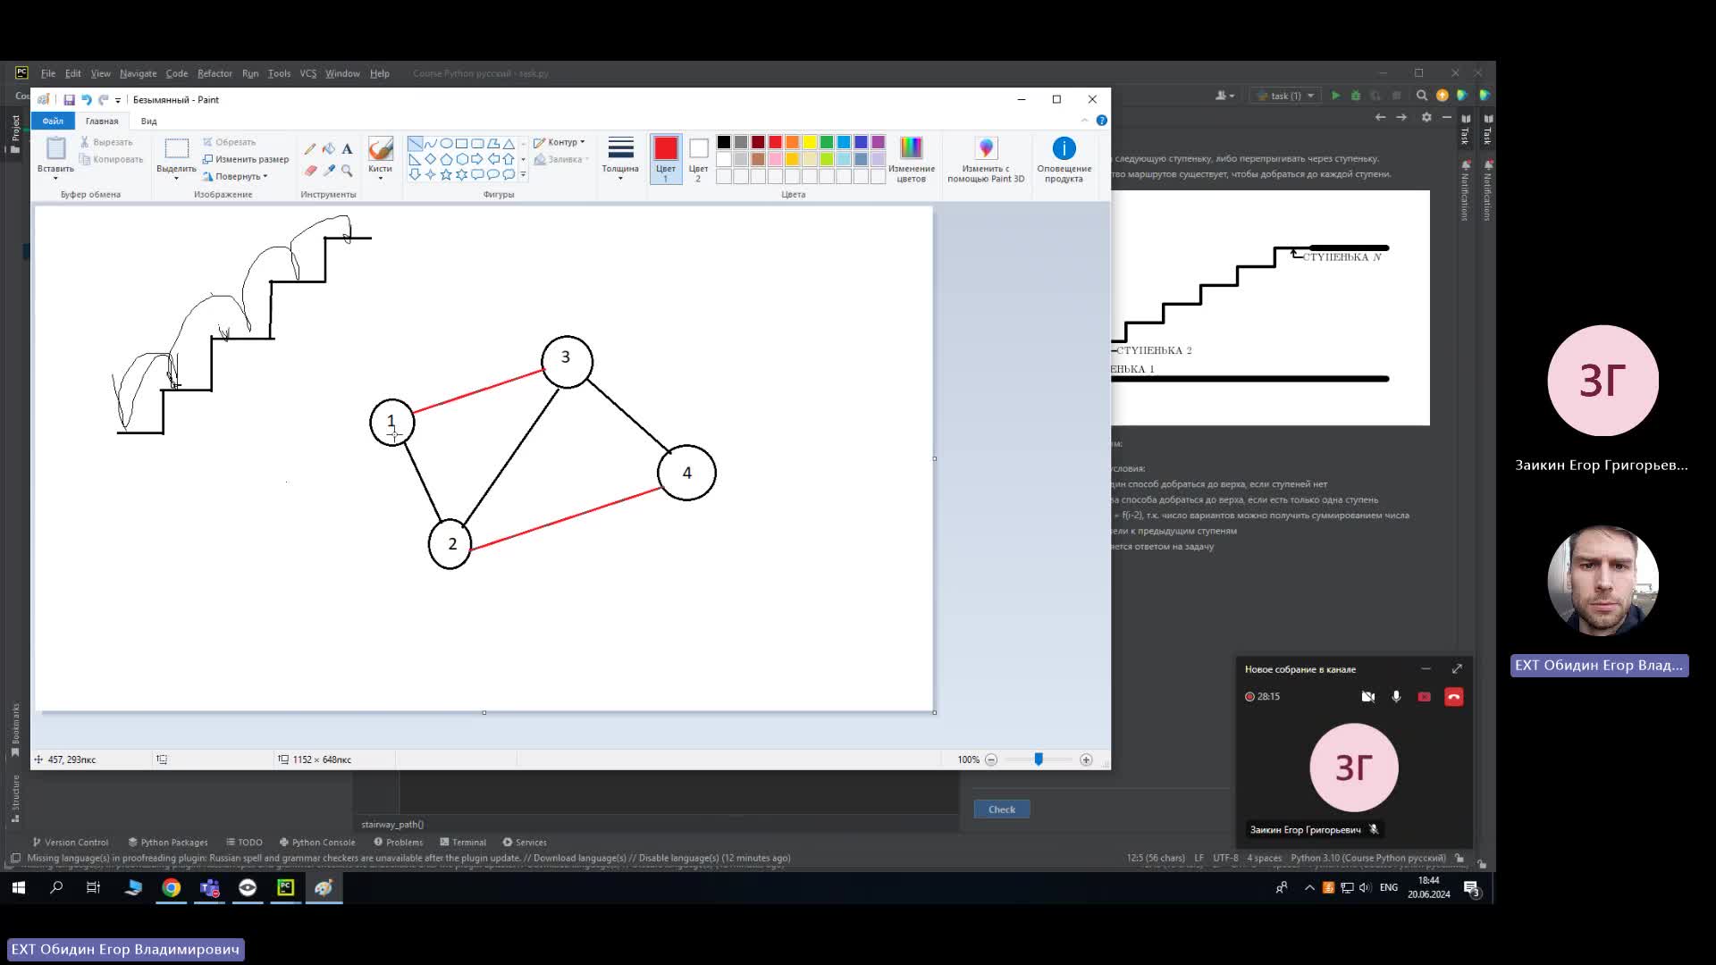Expand the Вставить dropdown arrow
The image size is (1716, 965).
[x=55, y=178]
